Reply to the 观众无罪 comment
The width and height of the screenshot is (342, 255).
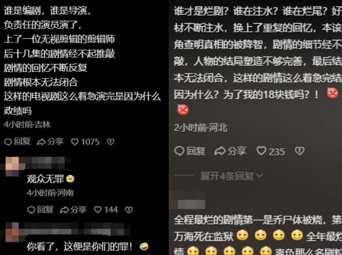pyautogui.click(x=40, y=210)
